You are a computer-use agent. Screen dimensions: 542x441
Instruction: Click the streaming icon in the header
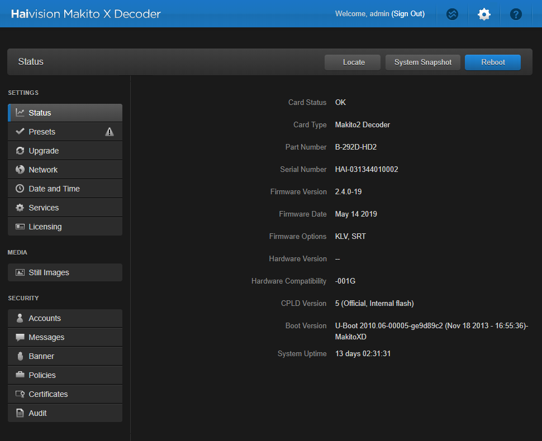tap(453, 15)
